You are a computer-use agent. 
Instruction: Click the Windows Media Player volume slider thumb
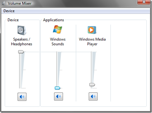pyautogui.click(x=92, y=85)
